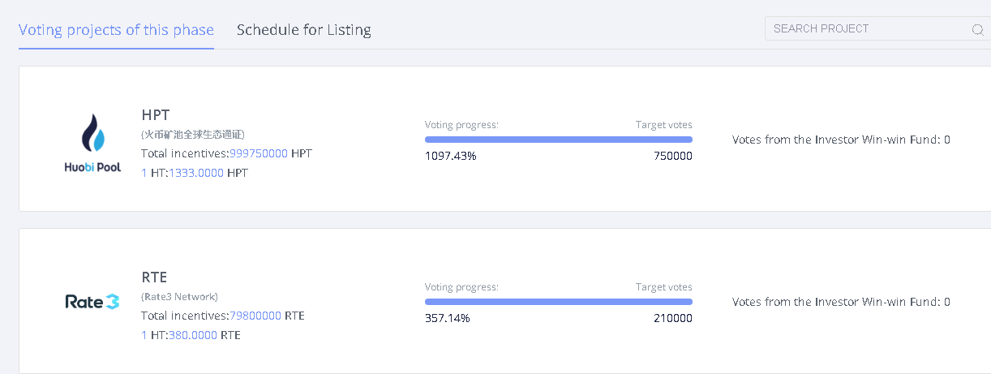Screen dimensions: 991x374
Task: Click the 1097.43% progress percentage
Action: (450, 156)
